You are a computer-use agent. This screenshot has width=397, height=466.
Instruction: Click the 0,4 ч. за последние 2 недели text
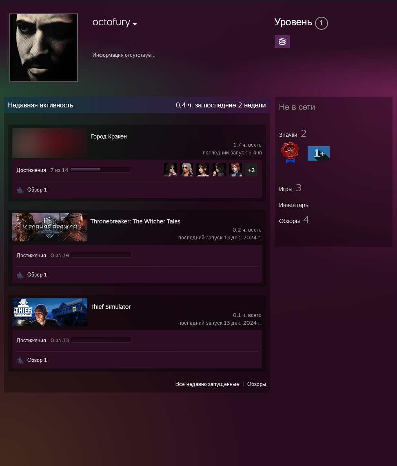coord(221,105)
